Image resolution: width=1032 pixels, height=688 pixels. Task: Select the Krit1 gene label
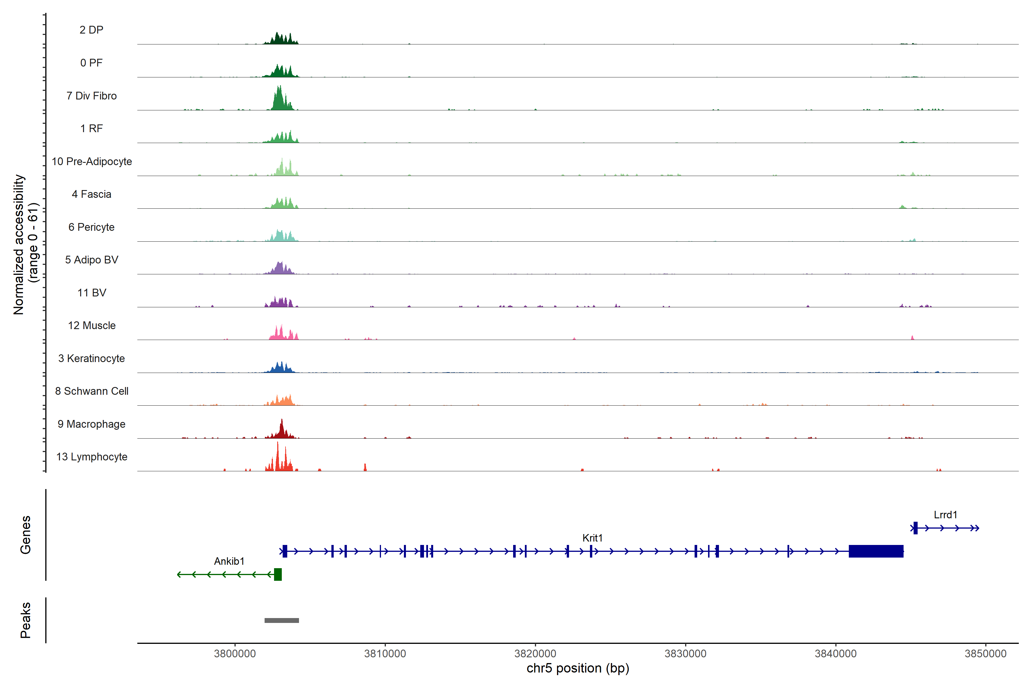[x=592, y=538]
